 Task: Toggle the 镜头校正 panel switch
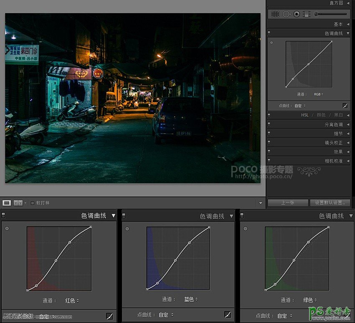point(269,143)
